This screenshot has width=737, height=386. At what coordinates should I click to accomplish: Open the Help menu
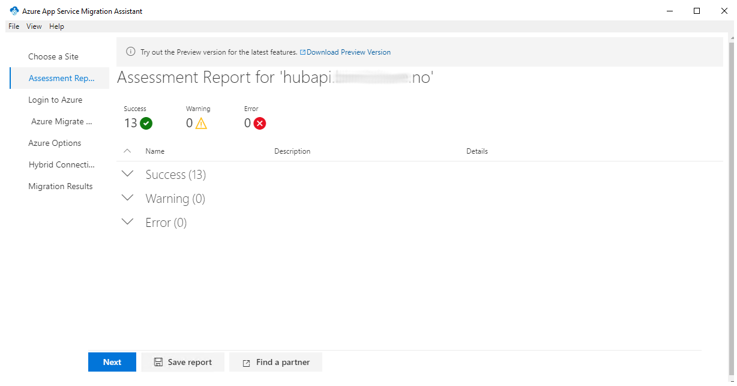56,26
